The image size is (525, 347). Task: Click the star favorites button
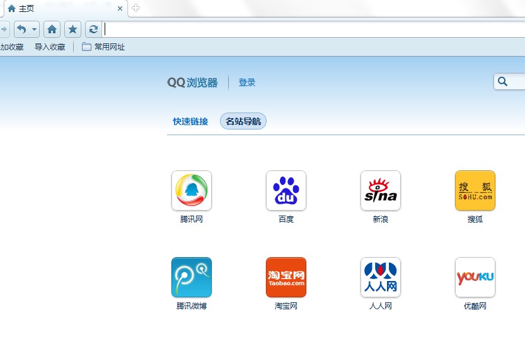coord(72,30)
